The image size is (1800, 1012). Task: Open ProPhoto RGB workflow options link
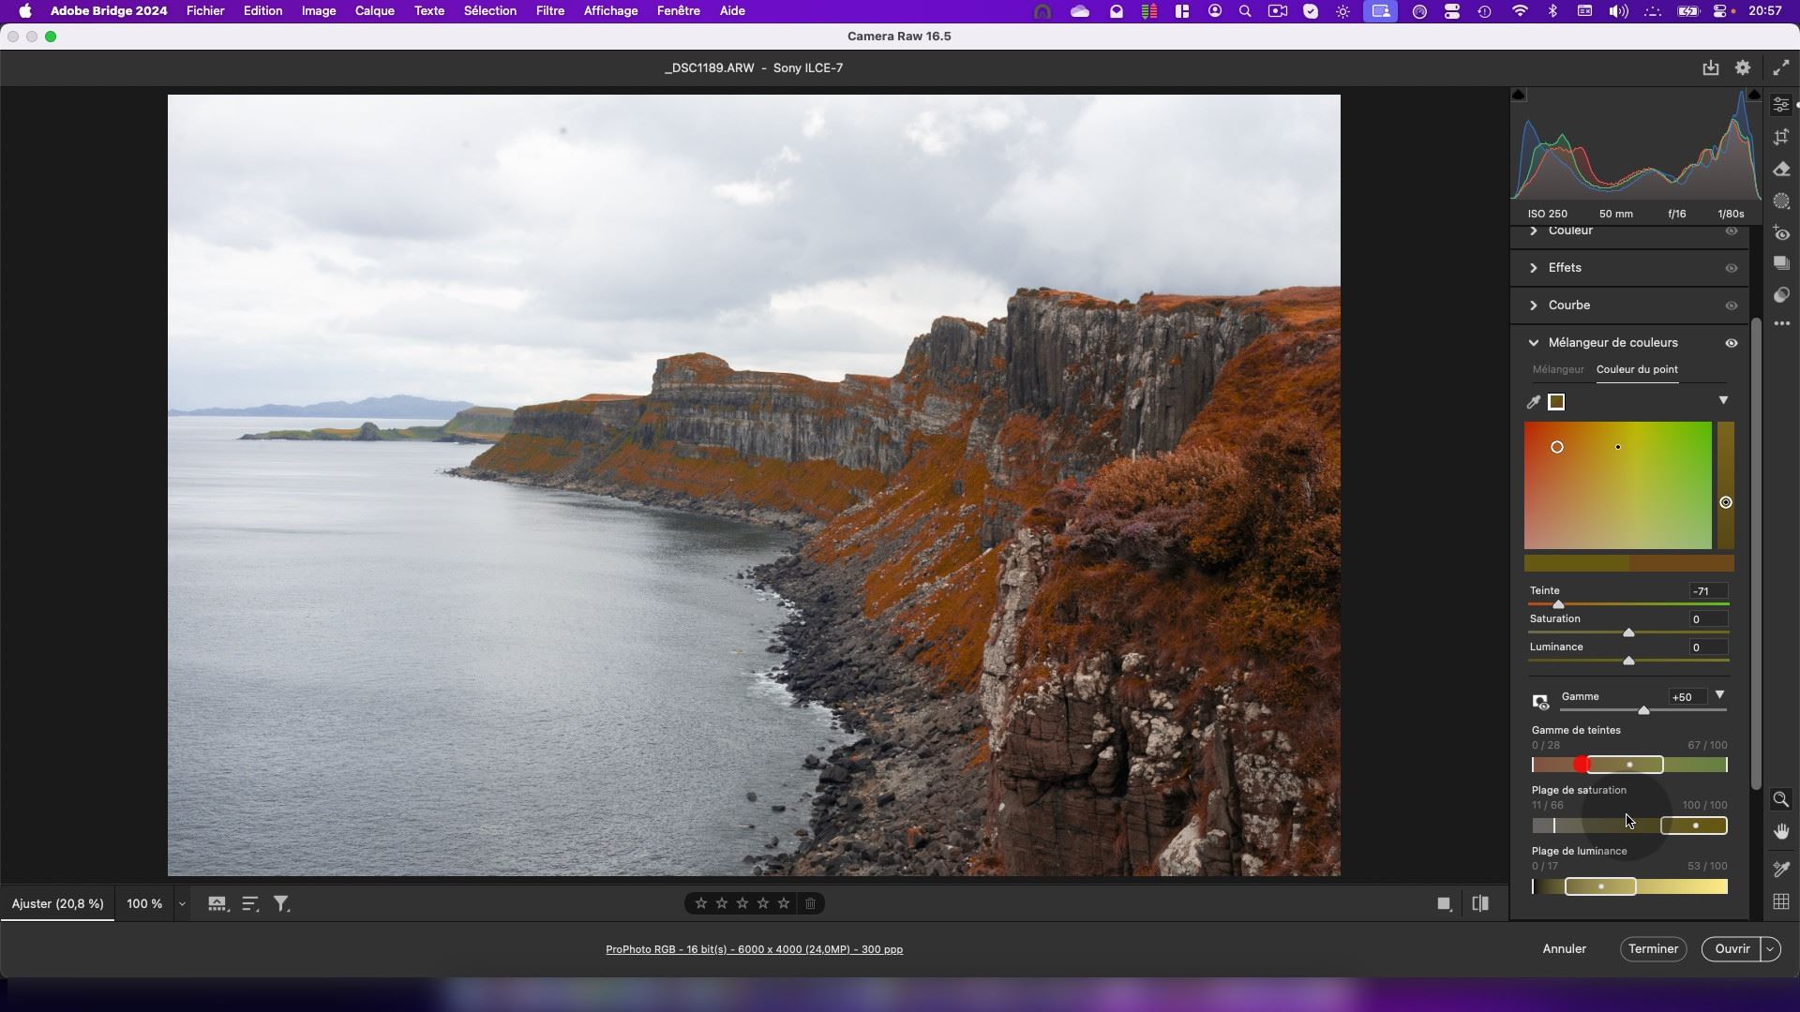click(754, 950)
